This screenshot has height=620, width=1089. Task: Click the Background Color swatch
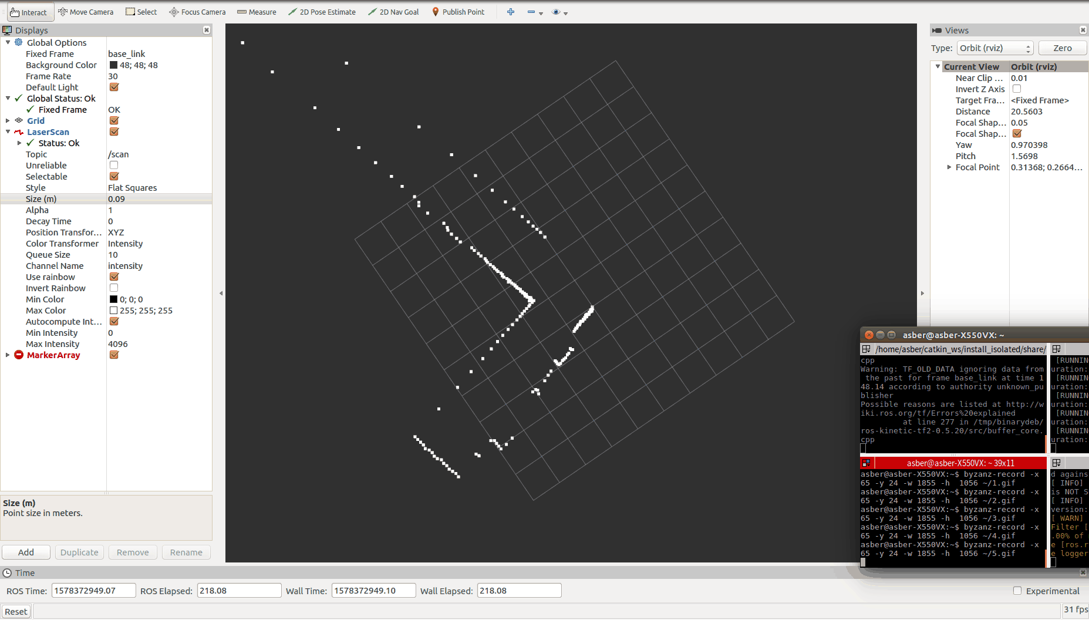(113, 65)
